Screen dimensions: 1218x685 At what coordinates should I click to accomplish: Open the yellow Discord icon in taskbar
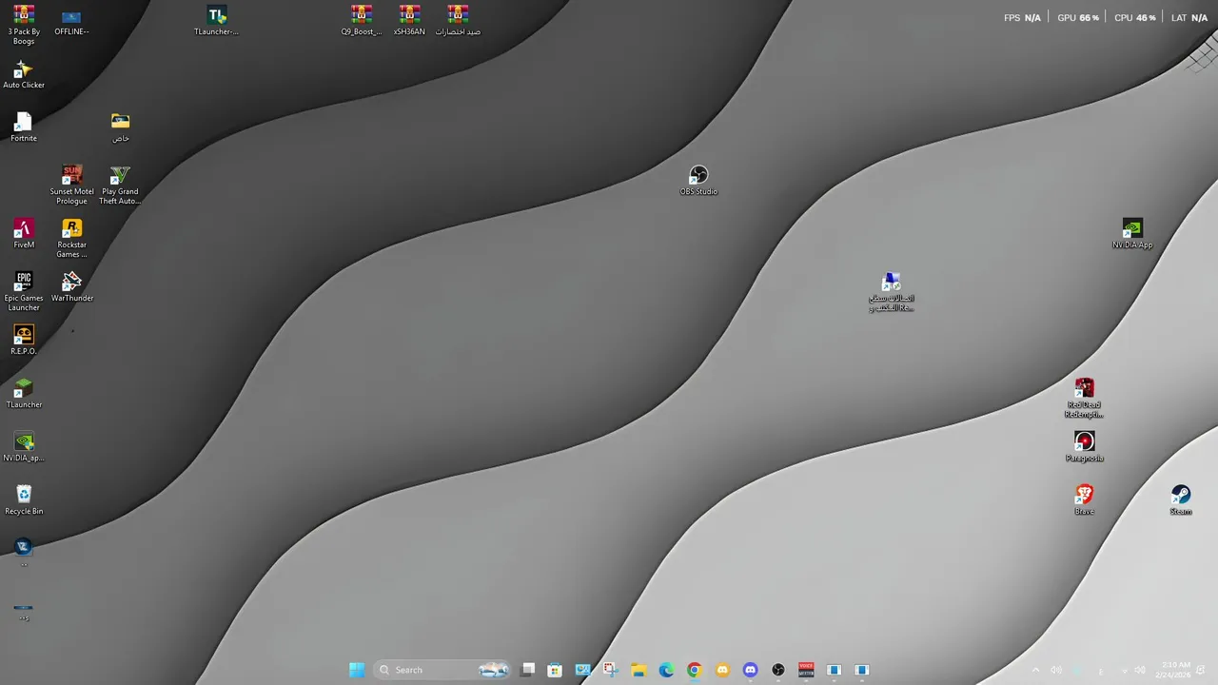click(722, 670)
